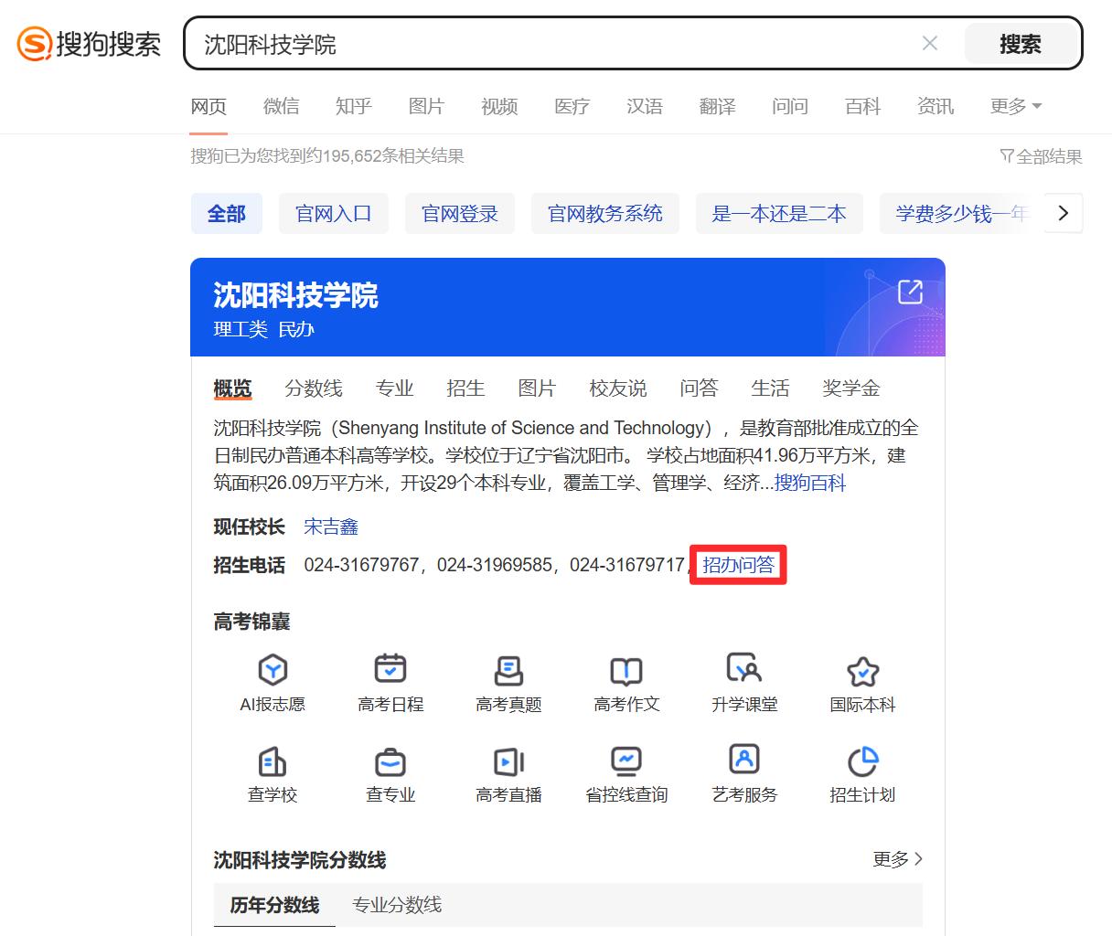Switch to the 汉语 search tab
The width and height of the screenshot is (1112, 936).
tap(645, 106)
